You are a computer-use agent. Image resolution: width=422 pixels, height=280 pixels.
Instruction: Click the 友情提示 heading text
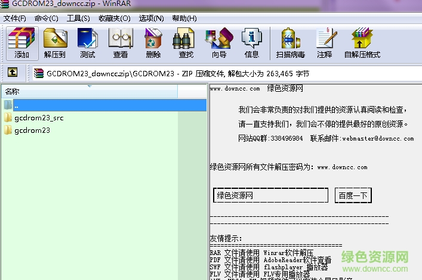click(226, 238)
